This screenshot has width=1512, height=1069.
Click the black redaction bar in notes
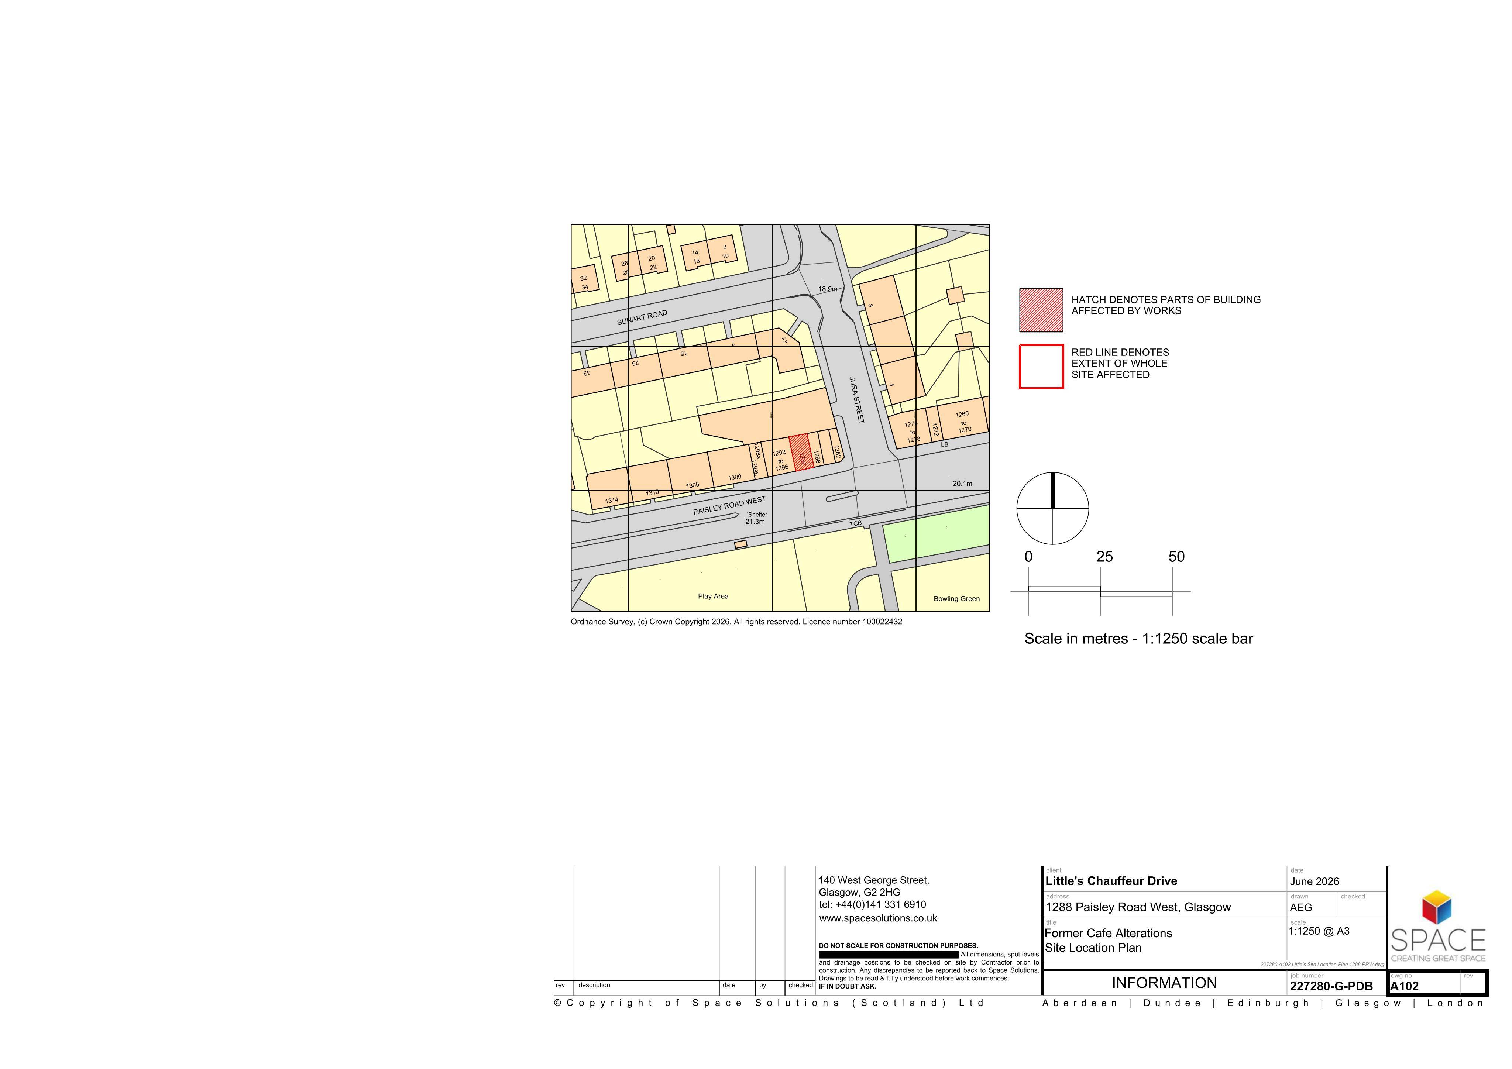889,955
